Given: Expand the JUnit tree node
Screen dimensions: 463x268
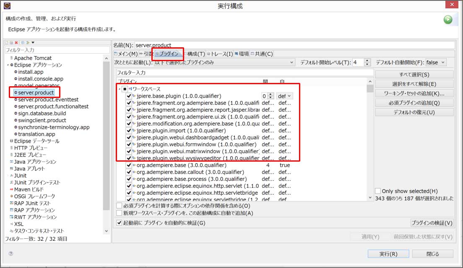Looking at the screenshot, I should pos(8,175).
